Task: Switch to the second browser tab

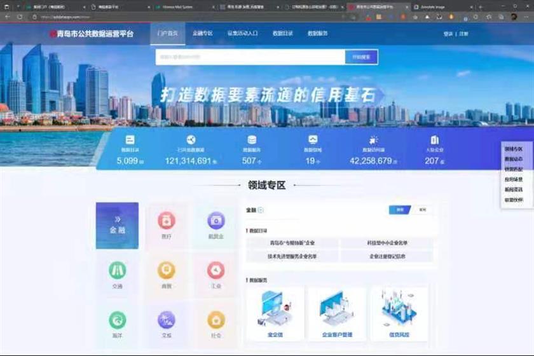Action: (x=120, y=7)
